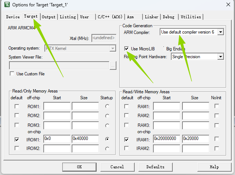Screen dimensions: 235x175
Task: Enable NoInit for RAM1
Action: (217, 106)
